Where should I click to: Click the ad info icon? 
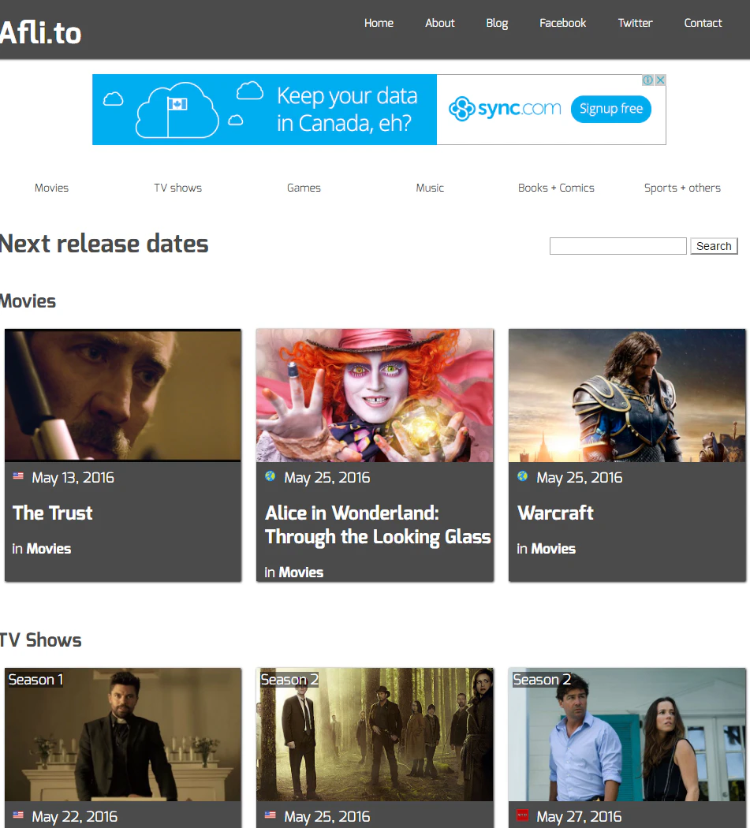(x=647, y=80)
